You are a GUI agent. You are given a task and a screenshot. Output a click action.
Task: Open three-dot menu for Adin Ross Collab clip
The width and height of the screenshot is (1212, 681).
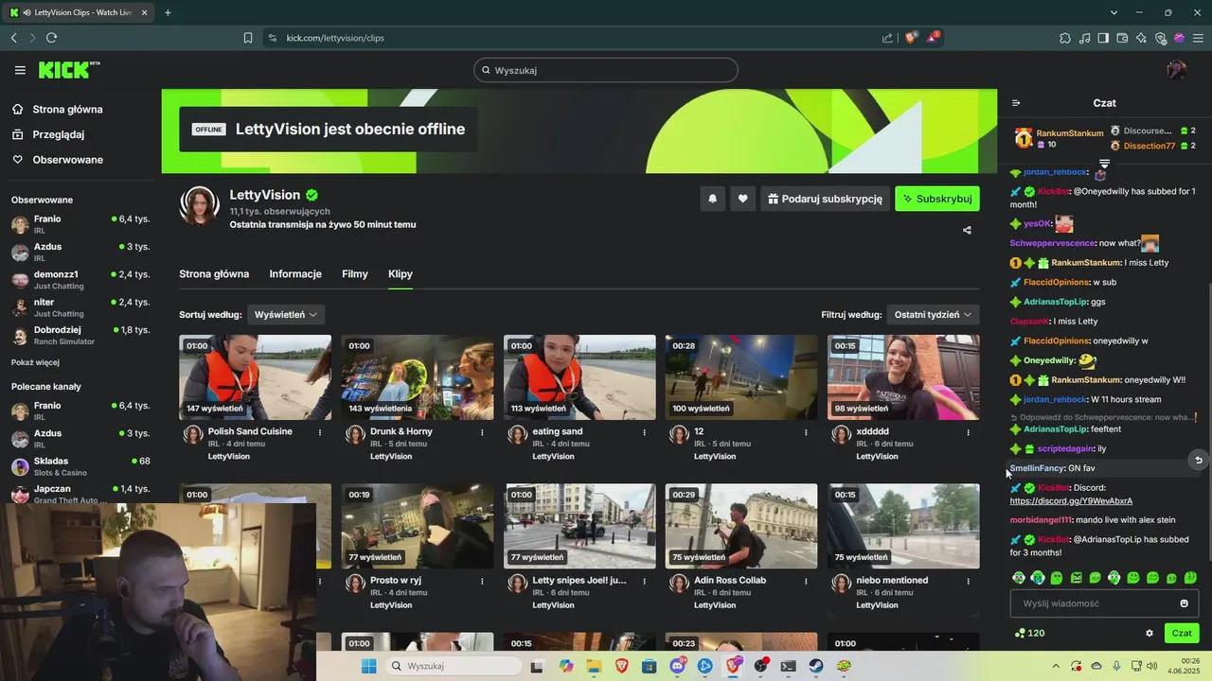tap(806, 582)
